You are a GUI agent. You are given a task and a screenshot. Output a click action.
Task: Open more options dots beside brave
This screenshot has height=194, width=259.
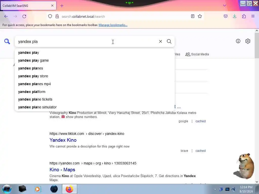coord(192,151)
